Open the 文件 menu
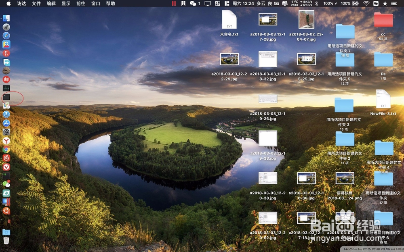Screen dimensions: 404x252 [x=36, y=3]
